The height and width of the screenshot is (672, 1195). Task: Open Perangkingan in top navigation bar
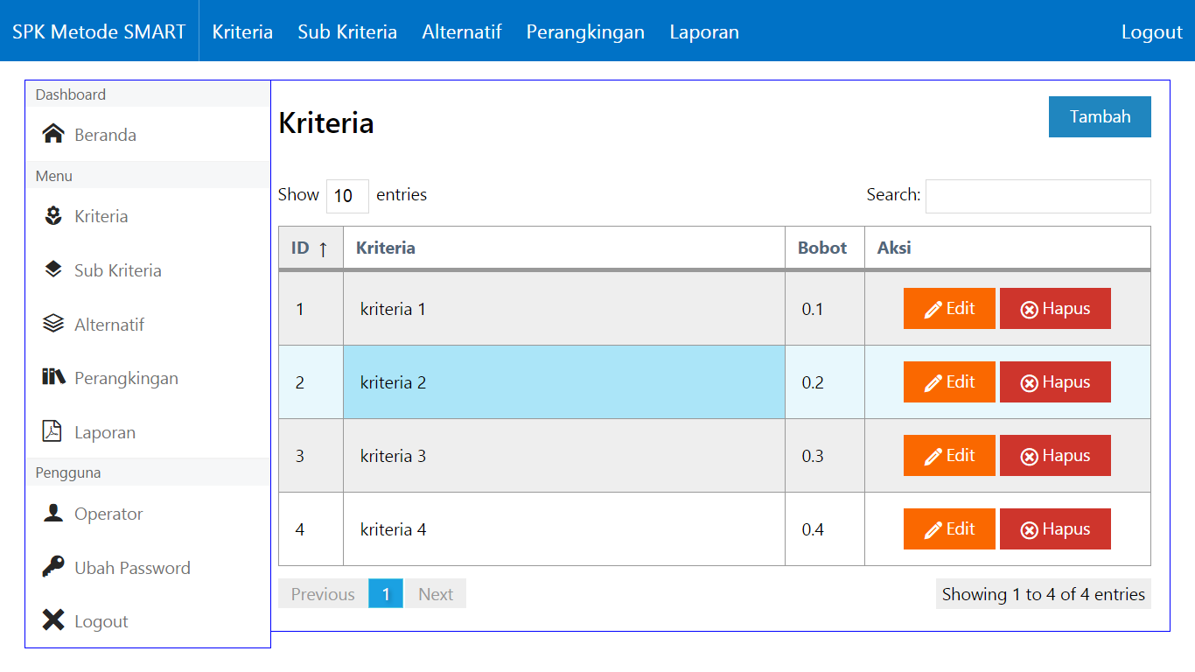(585, 31)
